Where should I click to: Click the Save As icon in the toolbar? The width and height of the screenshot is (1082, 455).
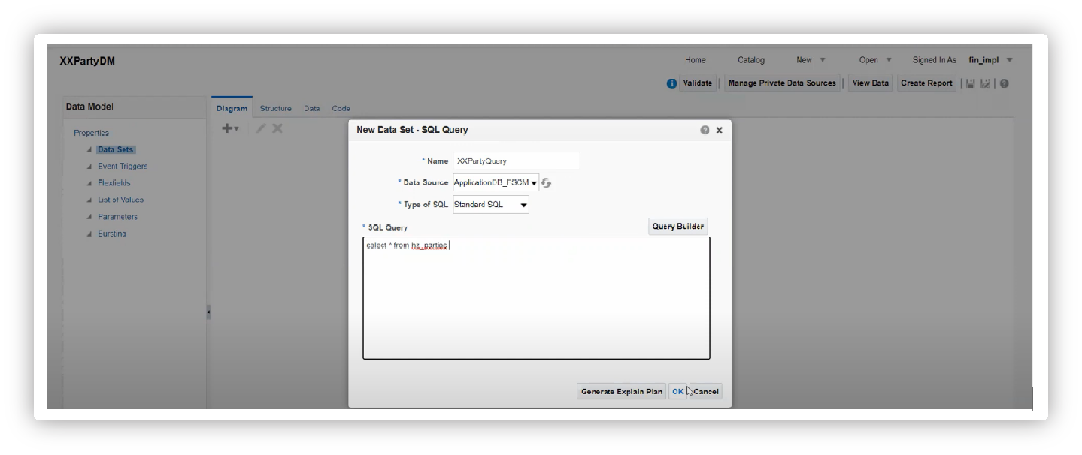point(985,83)
